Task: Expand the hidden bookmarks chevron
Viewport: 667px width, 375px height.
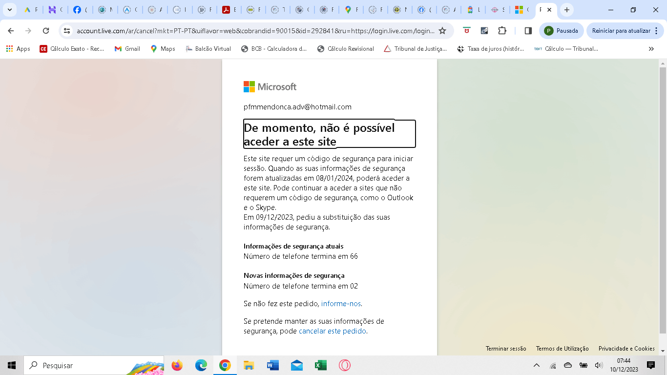Action: pyautogui.click(x=651, y=49)
